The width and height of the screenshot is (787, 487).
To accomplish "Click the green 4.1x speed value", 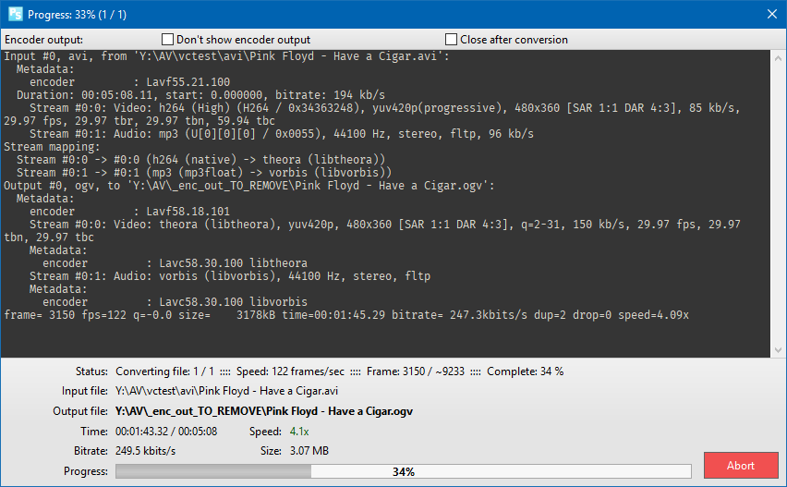I will click(298, 432).
